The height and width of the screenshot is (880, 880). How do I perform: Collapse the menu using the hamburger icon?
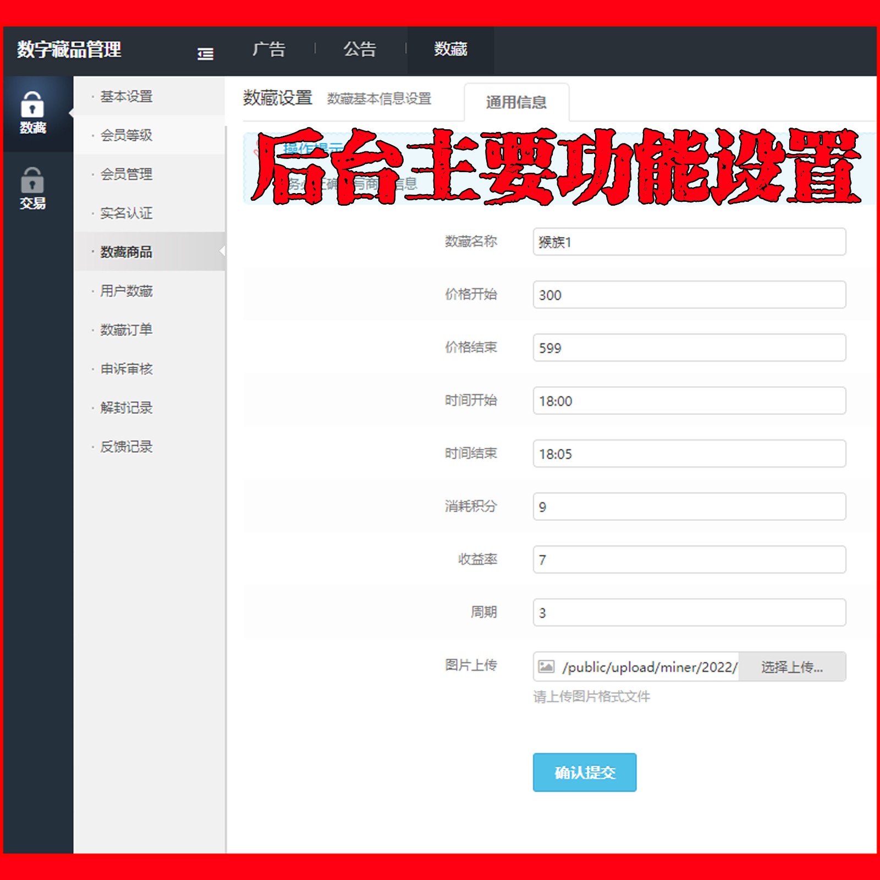206,51
